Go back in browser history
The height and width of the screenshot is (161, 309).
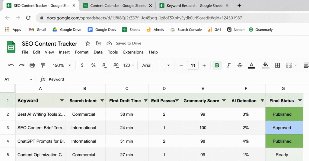pos(7,18)
